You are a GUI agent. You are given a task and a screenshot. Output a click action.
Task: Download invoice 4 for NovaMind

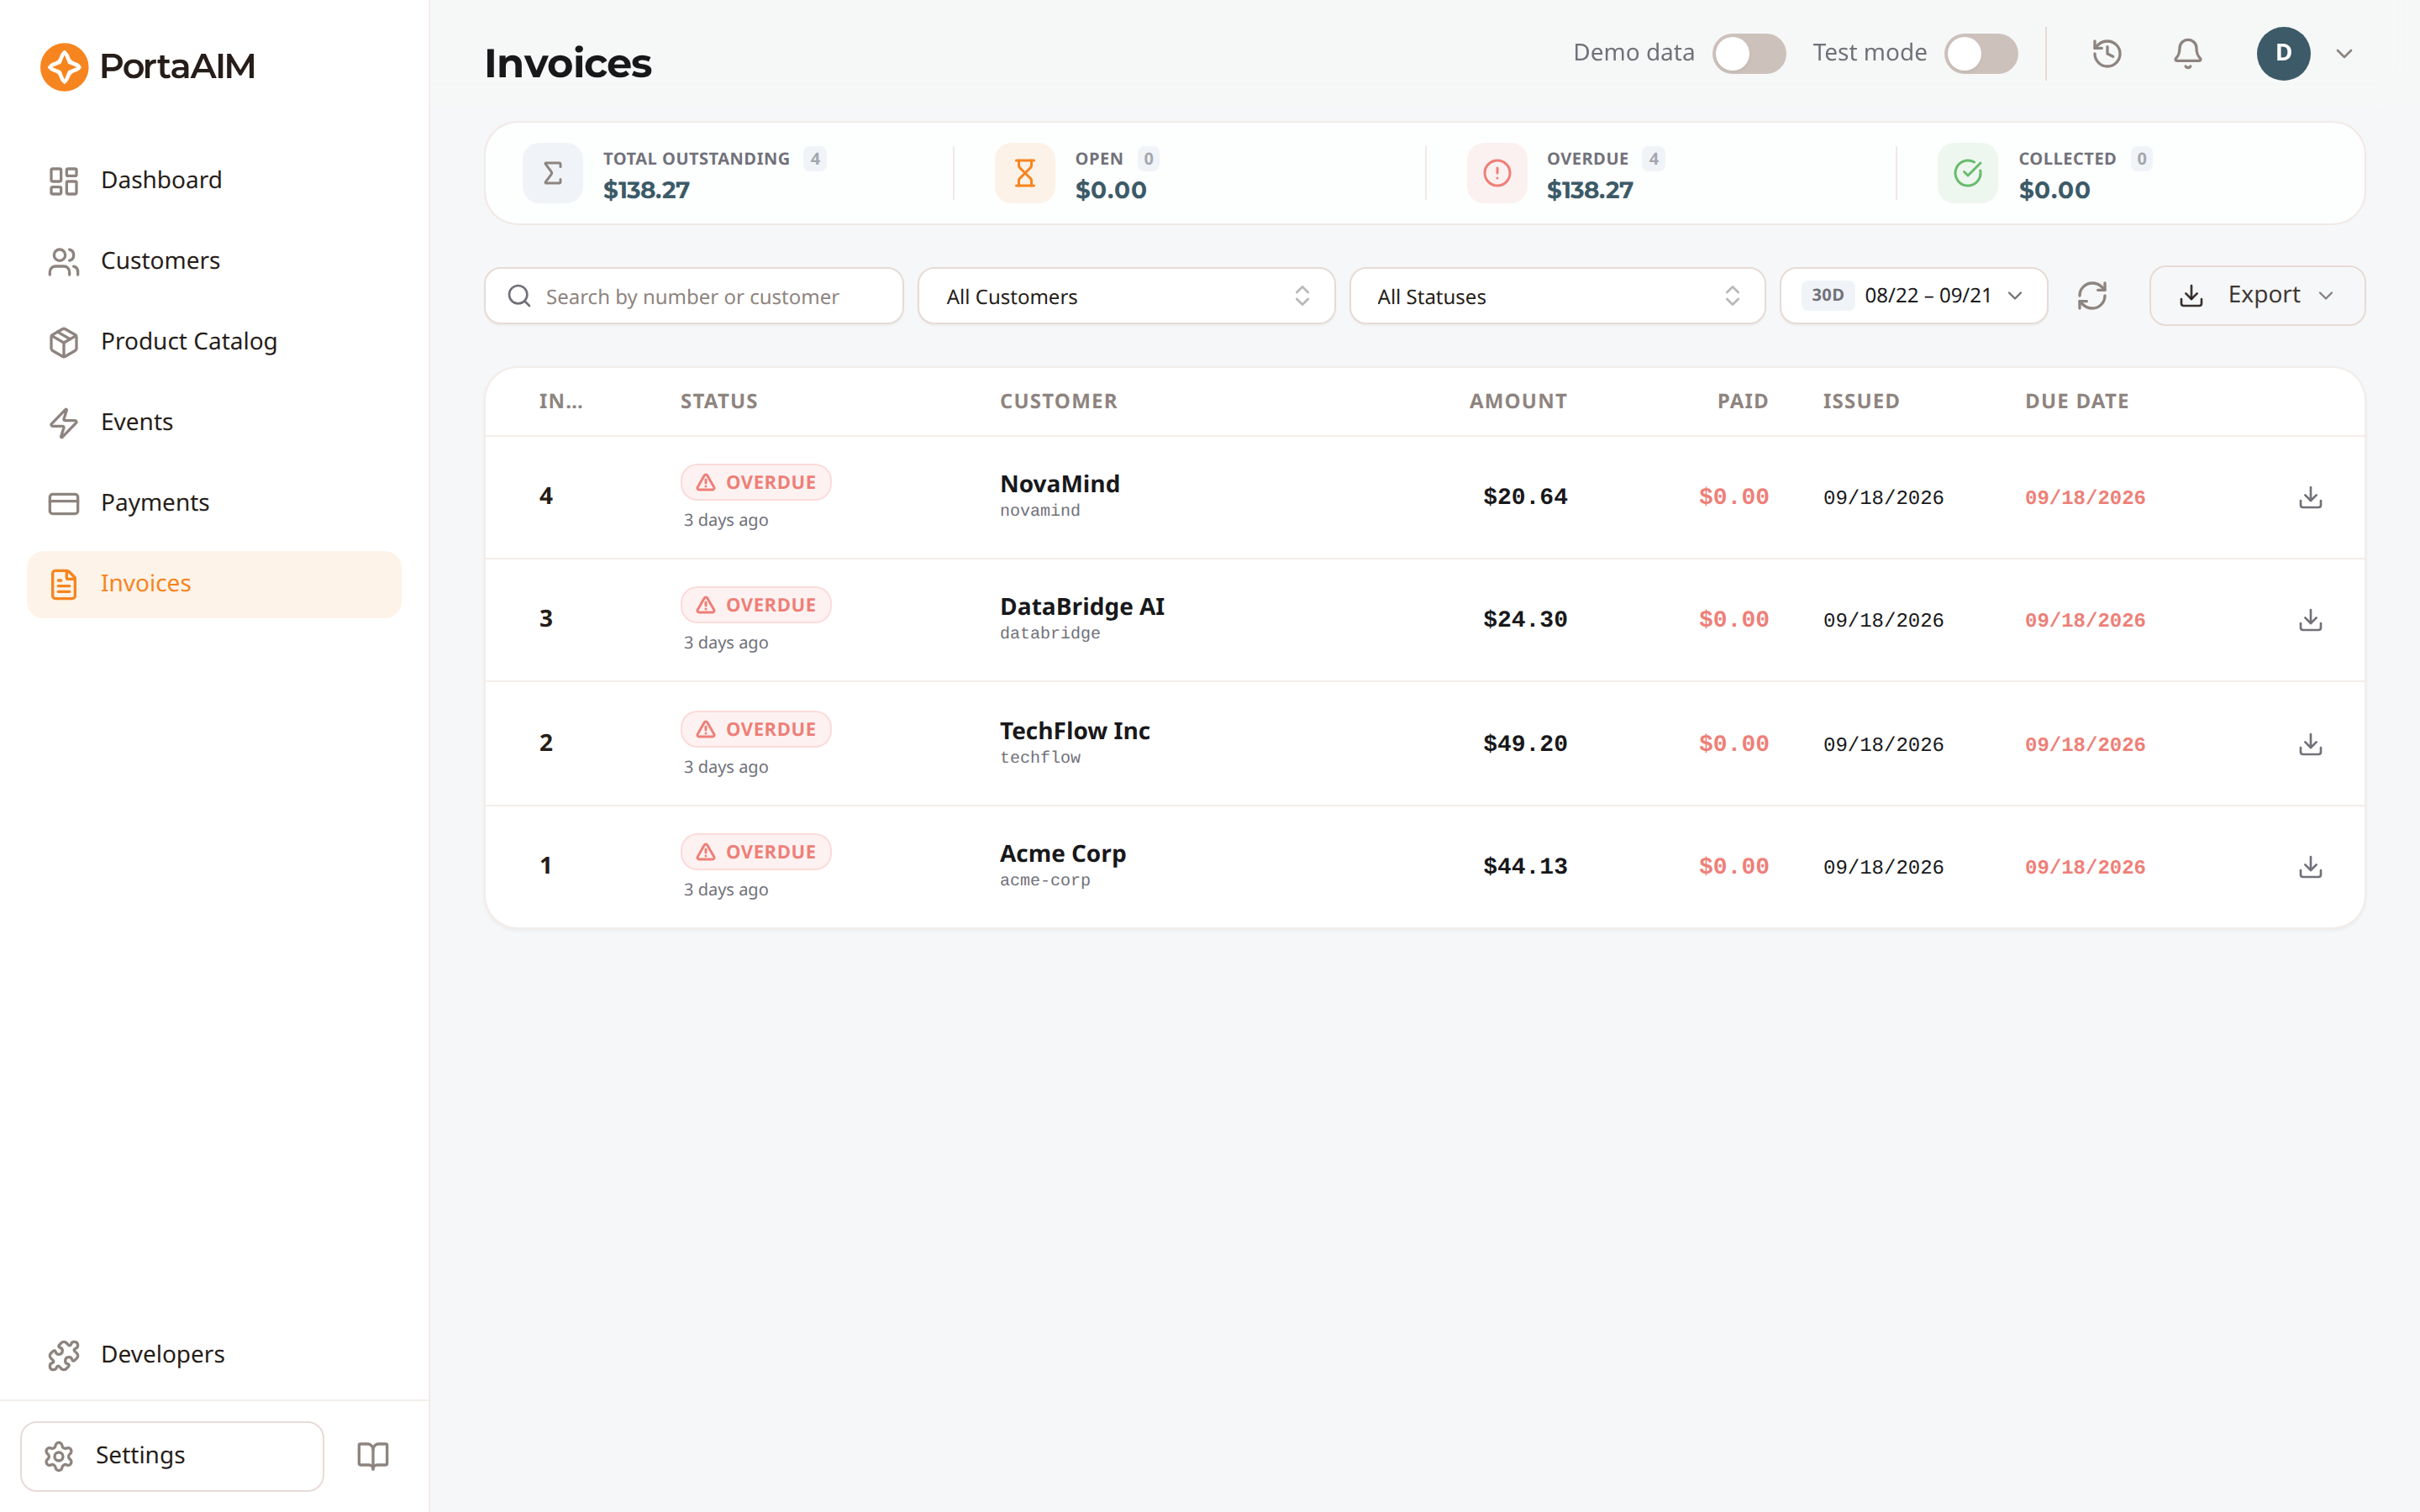click(x=2310, y=497)
